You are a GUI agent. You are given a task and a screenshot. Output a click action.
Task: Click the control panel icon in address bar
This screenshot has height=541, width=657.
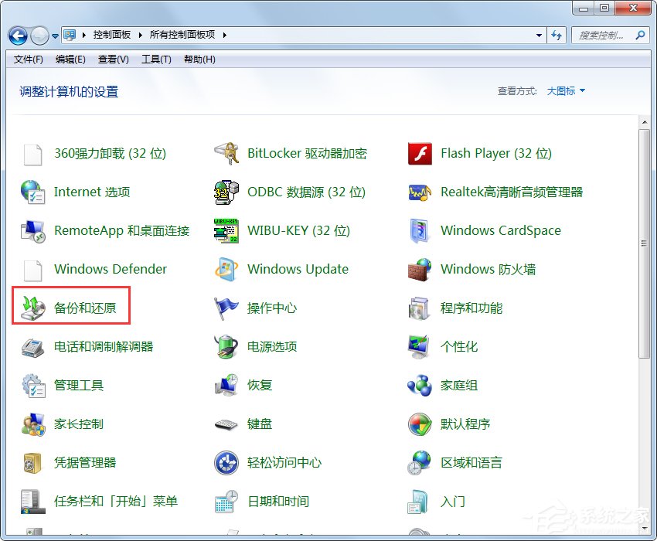point(70,36)
